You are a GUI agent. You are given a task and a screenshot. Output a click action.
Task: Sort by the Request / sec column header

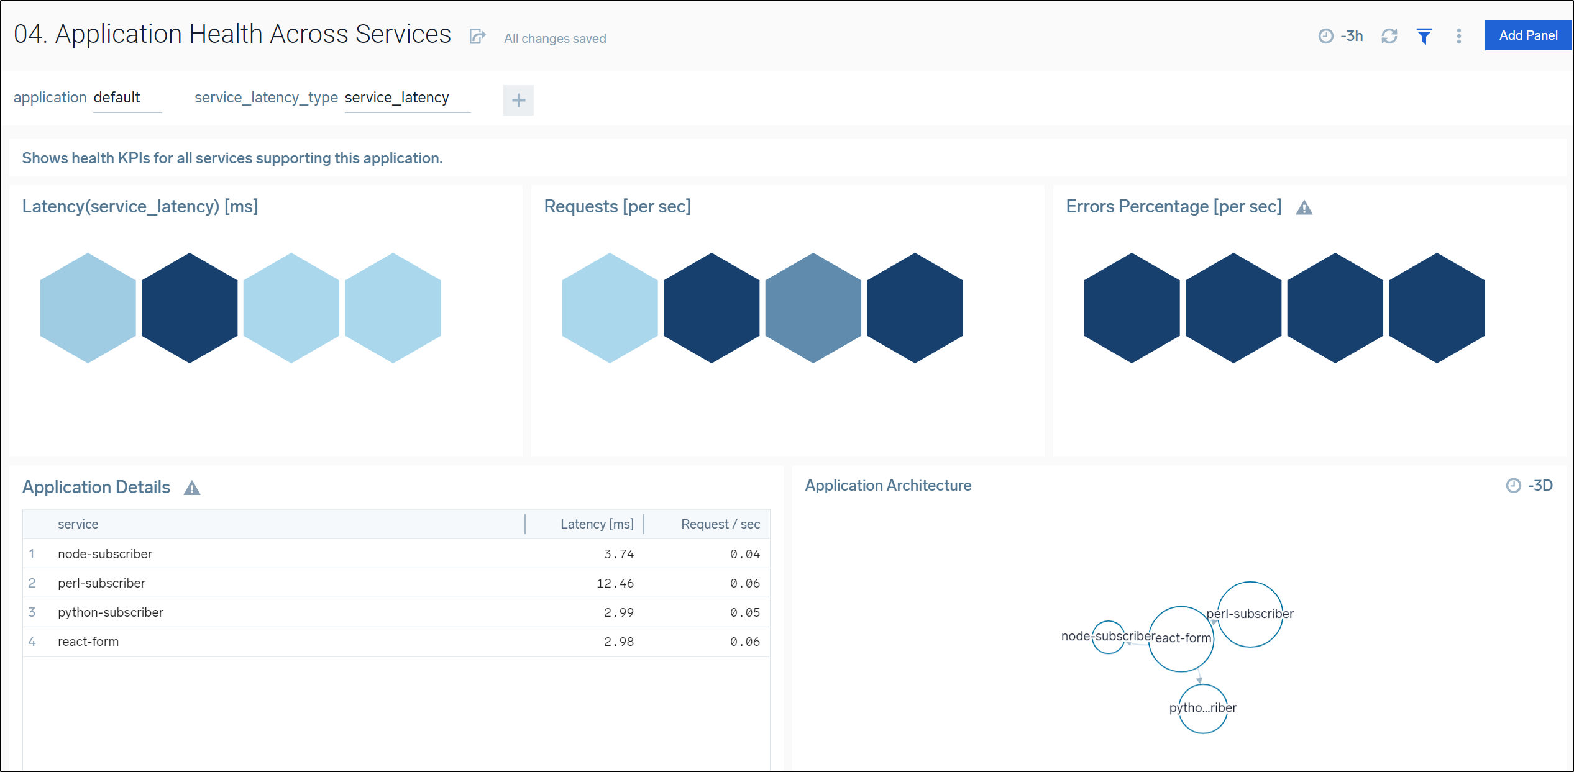pos(720,524)
